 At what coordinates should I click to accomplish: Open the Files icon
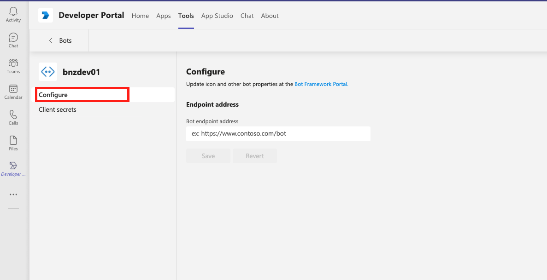tap(13, 141)
